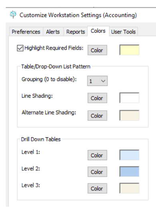Open the Alerts tab

click(x=53, y=32)
